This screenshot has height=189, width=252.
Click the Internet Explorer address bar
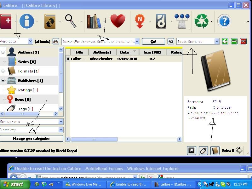point(86,177)
